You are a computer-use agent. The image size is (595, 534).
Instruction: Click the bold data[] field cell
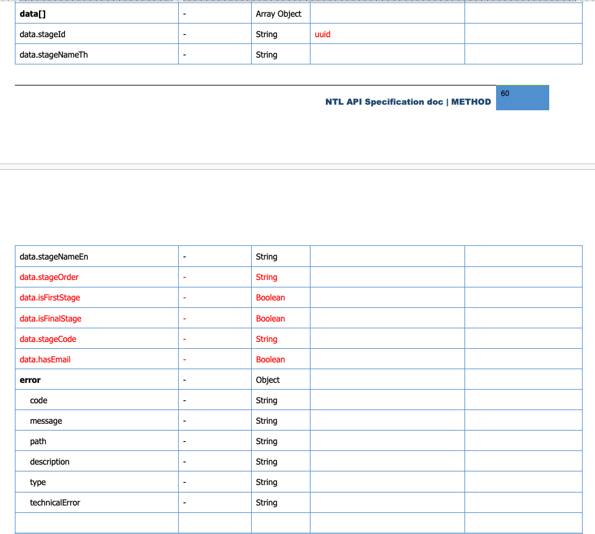tap(33, 14)
